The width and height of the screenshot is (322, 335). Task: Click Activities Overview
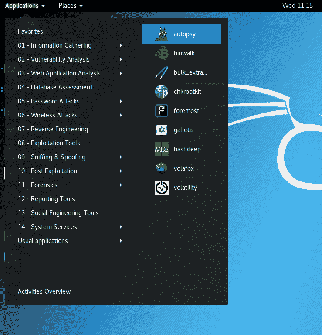tap(44, 291)
